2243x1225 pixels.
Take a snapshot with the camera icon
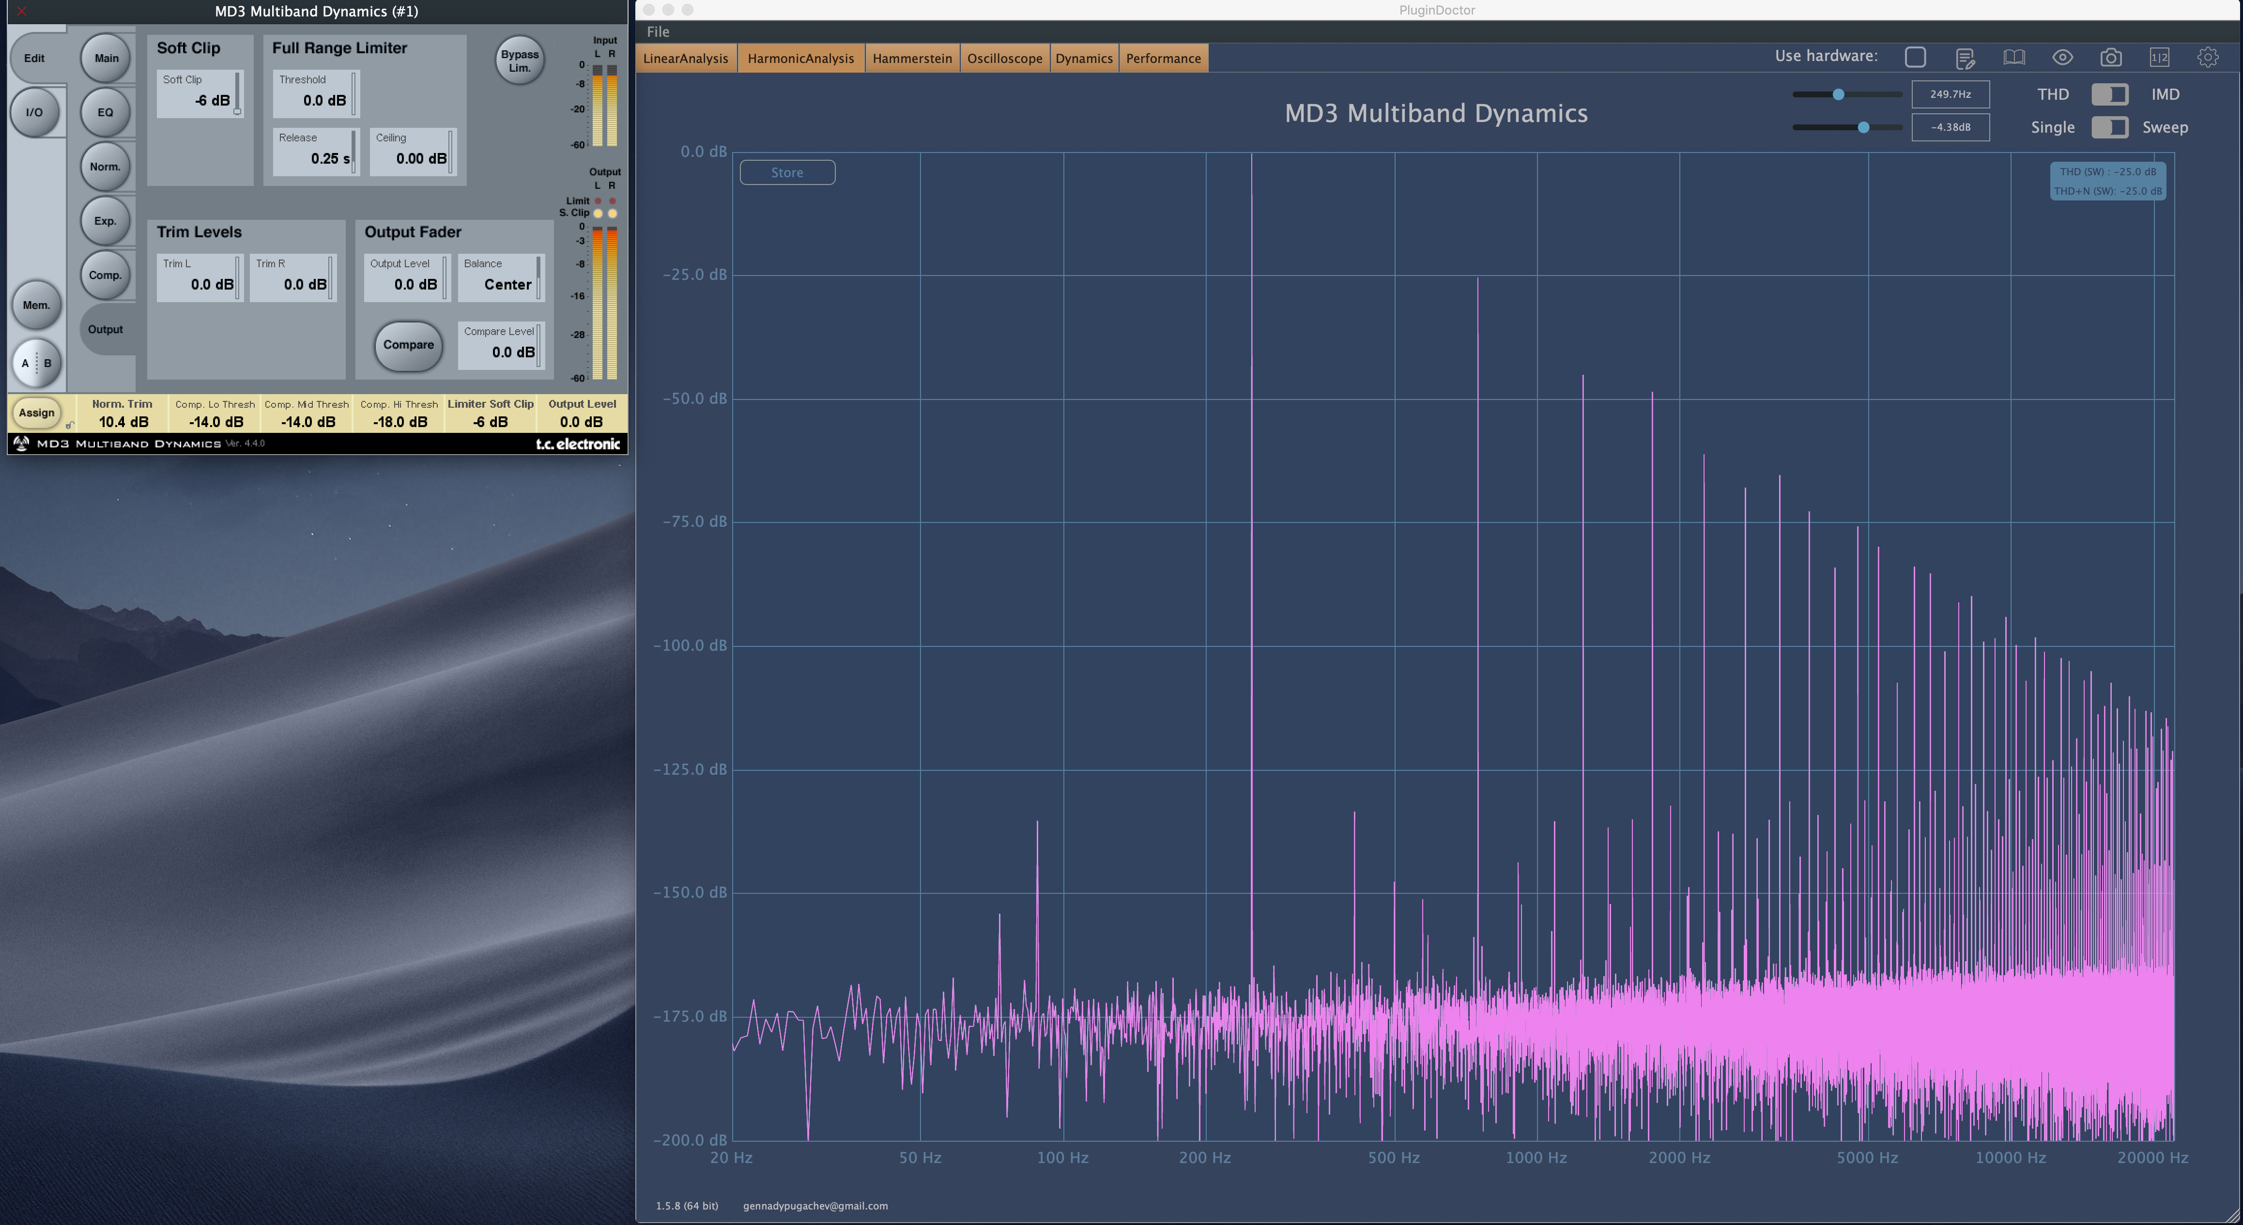tap(2111, 58)
